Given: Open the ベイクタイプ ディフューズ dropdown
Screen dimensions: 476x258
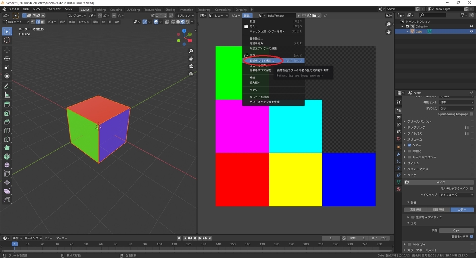Looking at the screenshot, I should point(456,195).
